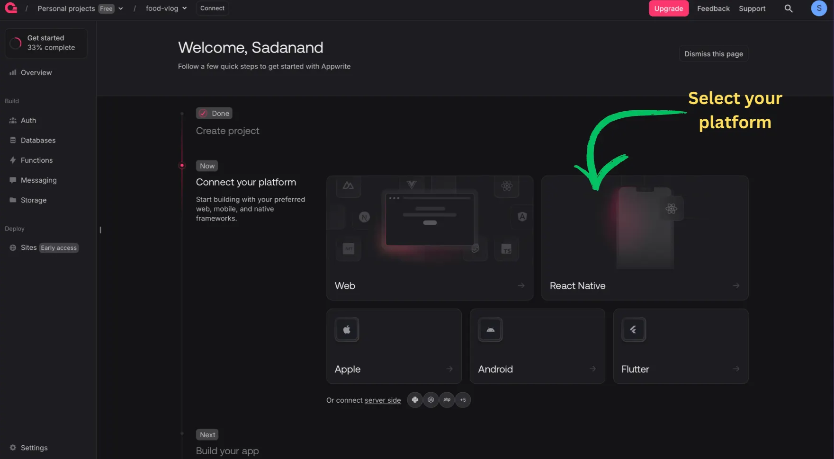Go to Databases in sidebar

[38, 141]
